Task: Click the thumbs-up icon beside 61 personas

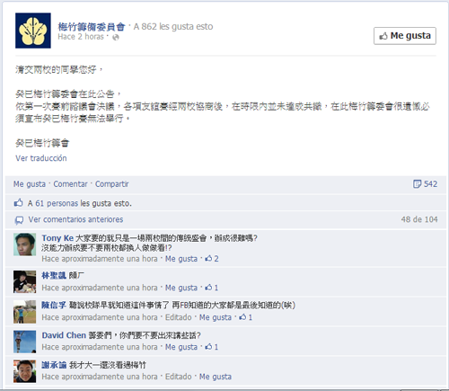Action: click(x=19, y=203)
